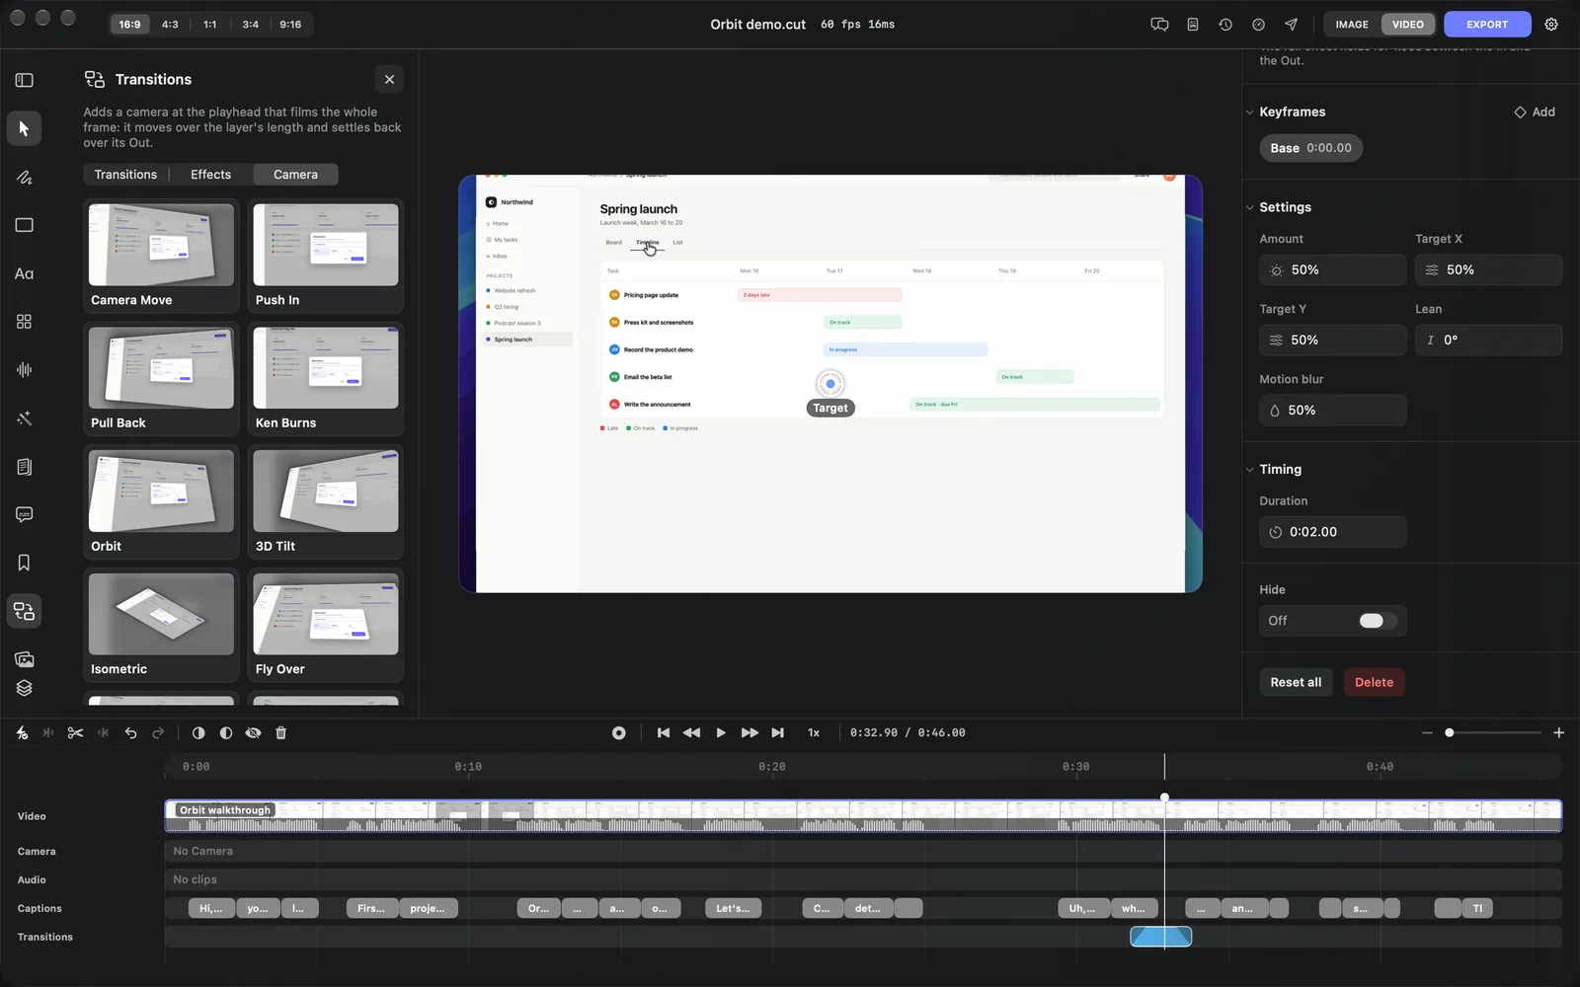Skip to the end of the timeline
The height and width of the screenshot is (987, 1580).
[x=778, y=733]
